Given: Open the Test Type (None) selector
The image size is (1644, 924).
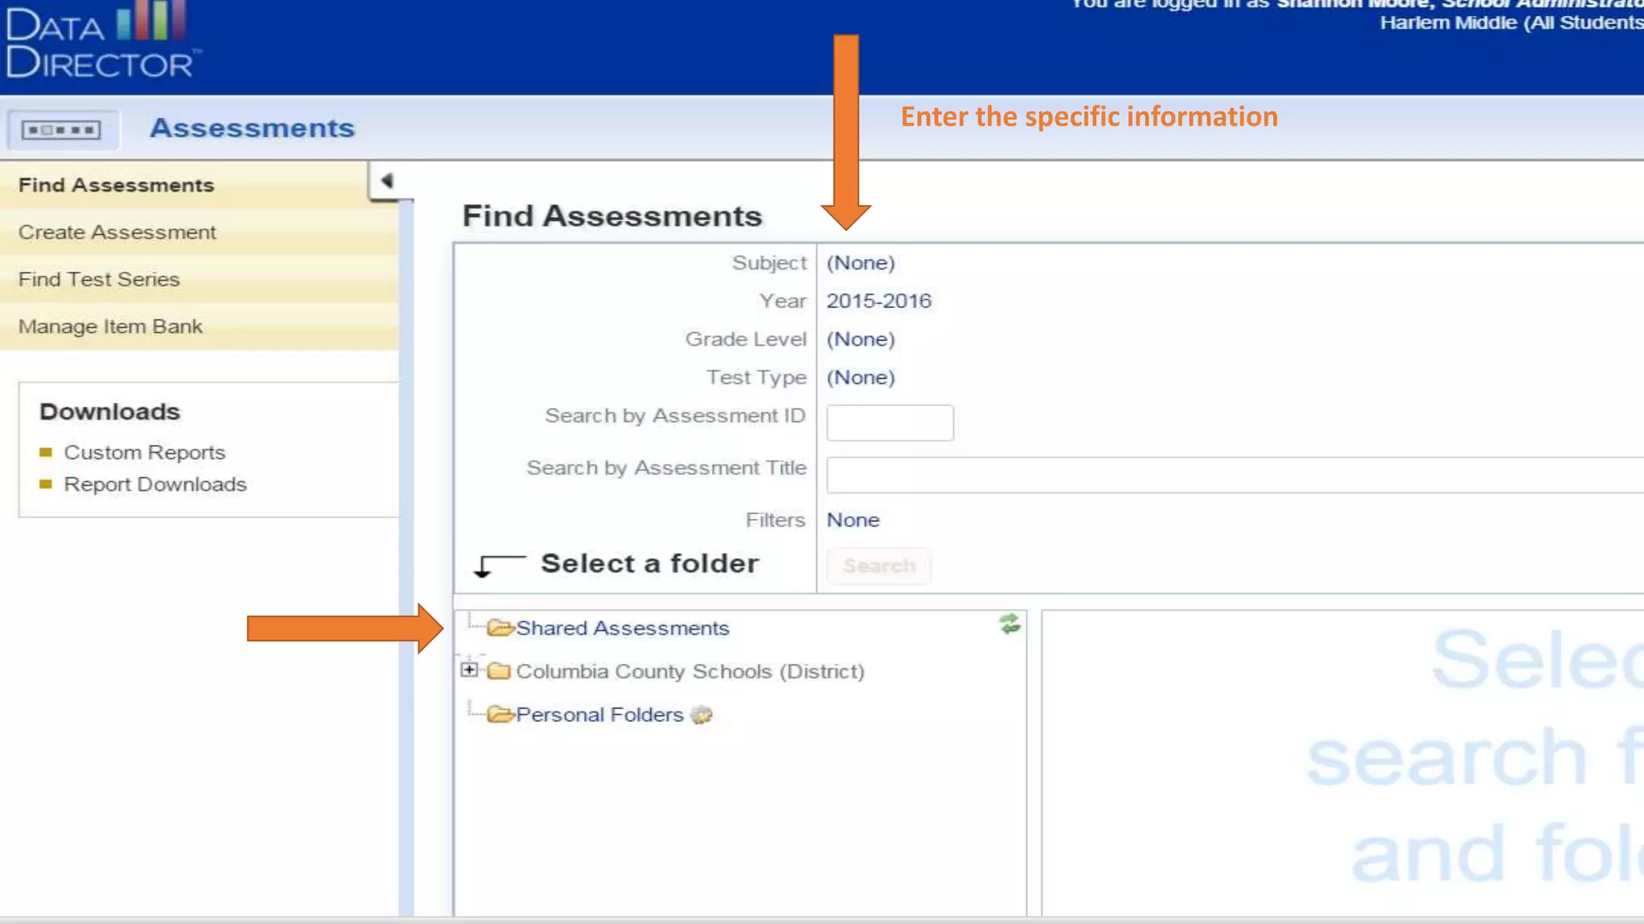Looking at the screenshot, I should (861, 378).
